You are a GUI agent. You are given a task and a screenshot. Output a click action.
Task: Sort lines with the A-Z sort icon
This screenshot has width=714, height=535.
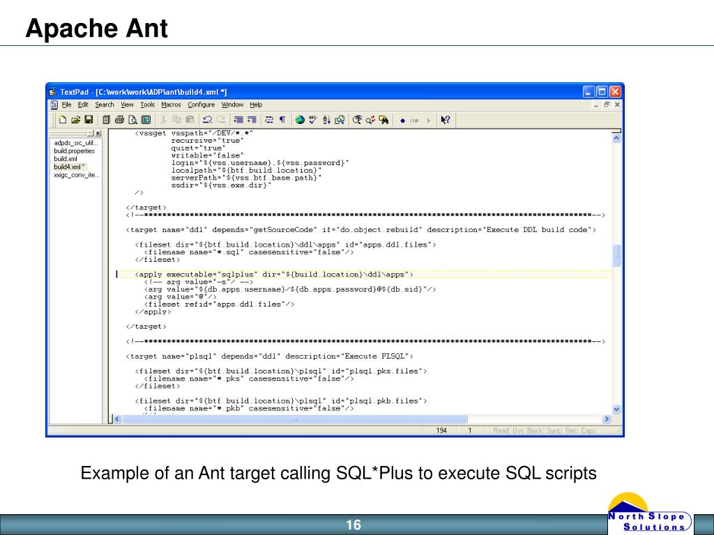click(x=326, y=120)
